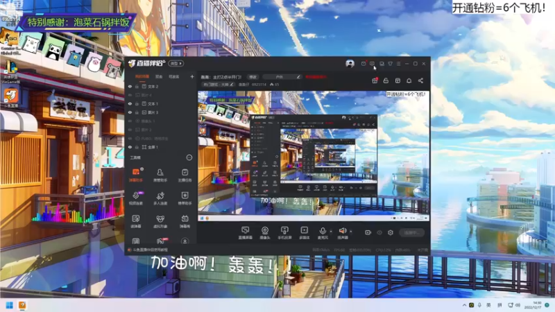Open the 户外 category selector
The height and width of the screenshot is (312, 555).
(x=282, y=77)
